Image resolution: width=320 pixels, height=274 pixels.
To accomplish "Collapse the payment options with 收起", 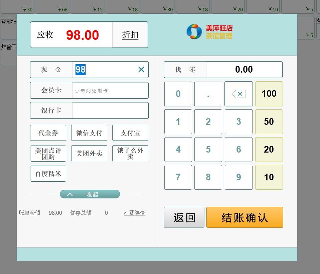I will click(x=90, y=194).
